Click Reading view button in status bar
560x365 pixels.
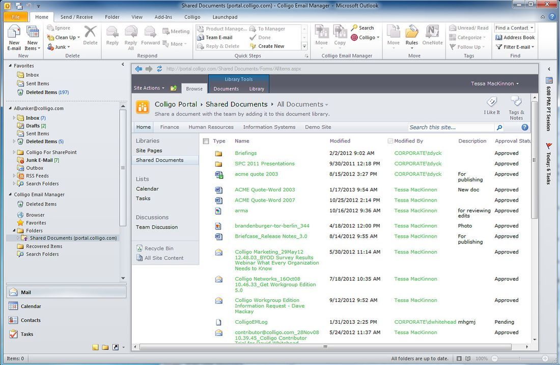(x=468, y=358)
